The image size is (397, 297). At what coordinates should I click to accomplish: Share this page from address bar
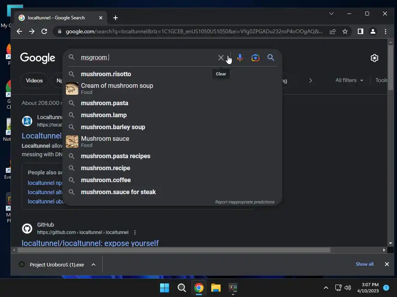tap(332, 31)
